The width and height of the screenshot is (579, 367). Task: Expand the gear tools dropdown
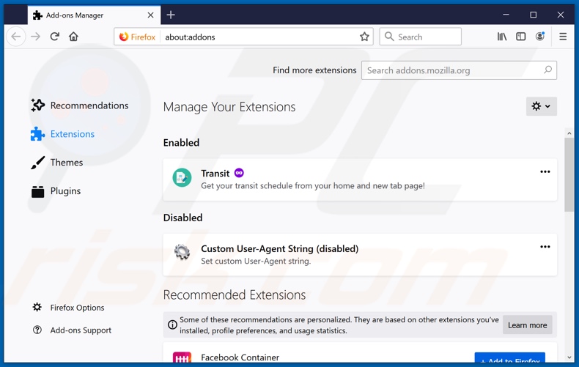(541, 107)
